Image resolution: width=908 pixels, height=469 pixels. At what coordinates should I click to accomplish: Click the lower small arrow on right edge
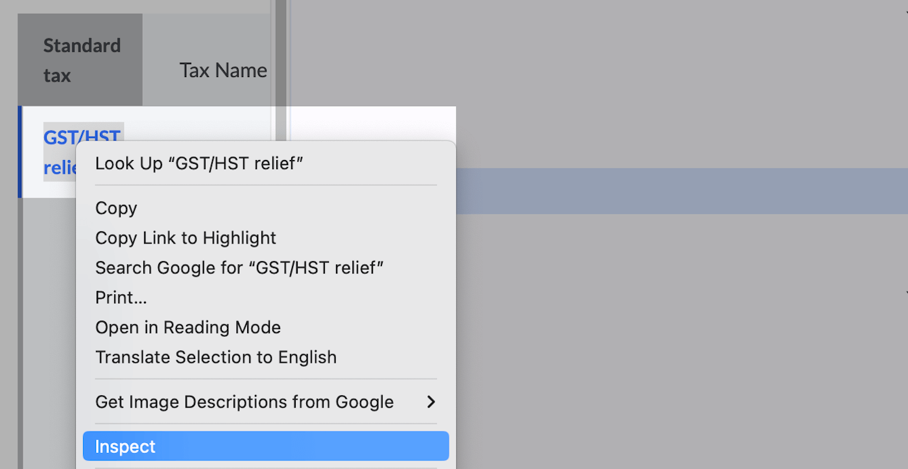pyautogui.click(x=905, y=293)
